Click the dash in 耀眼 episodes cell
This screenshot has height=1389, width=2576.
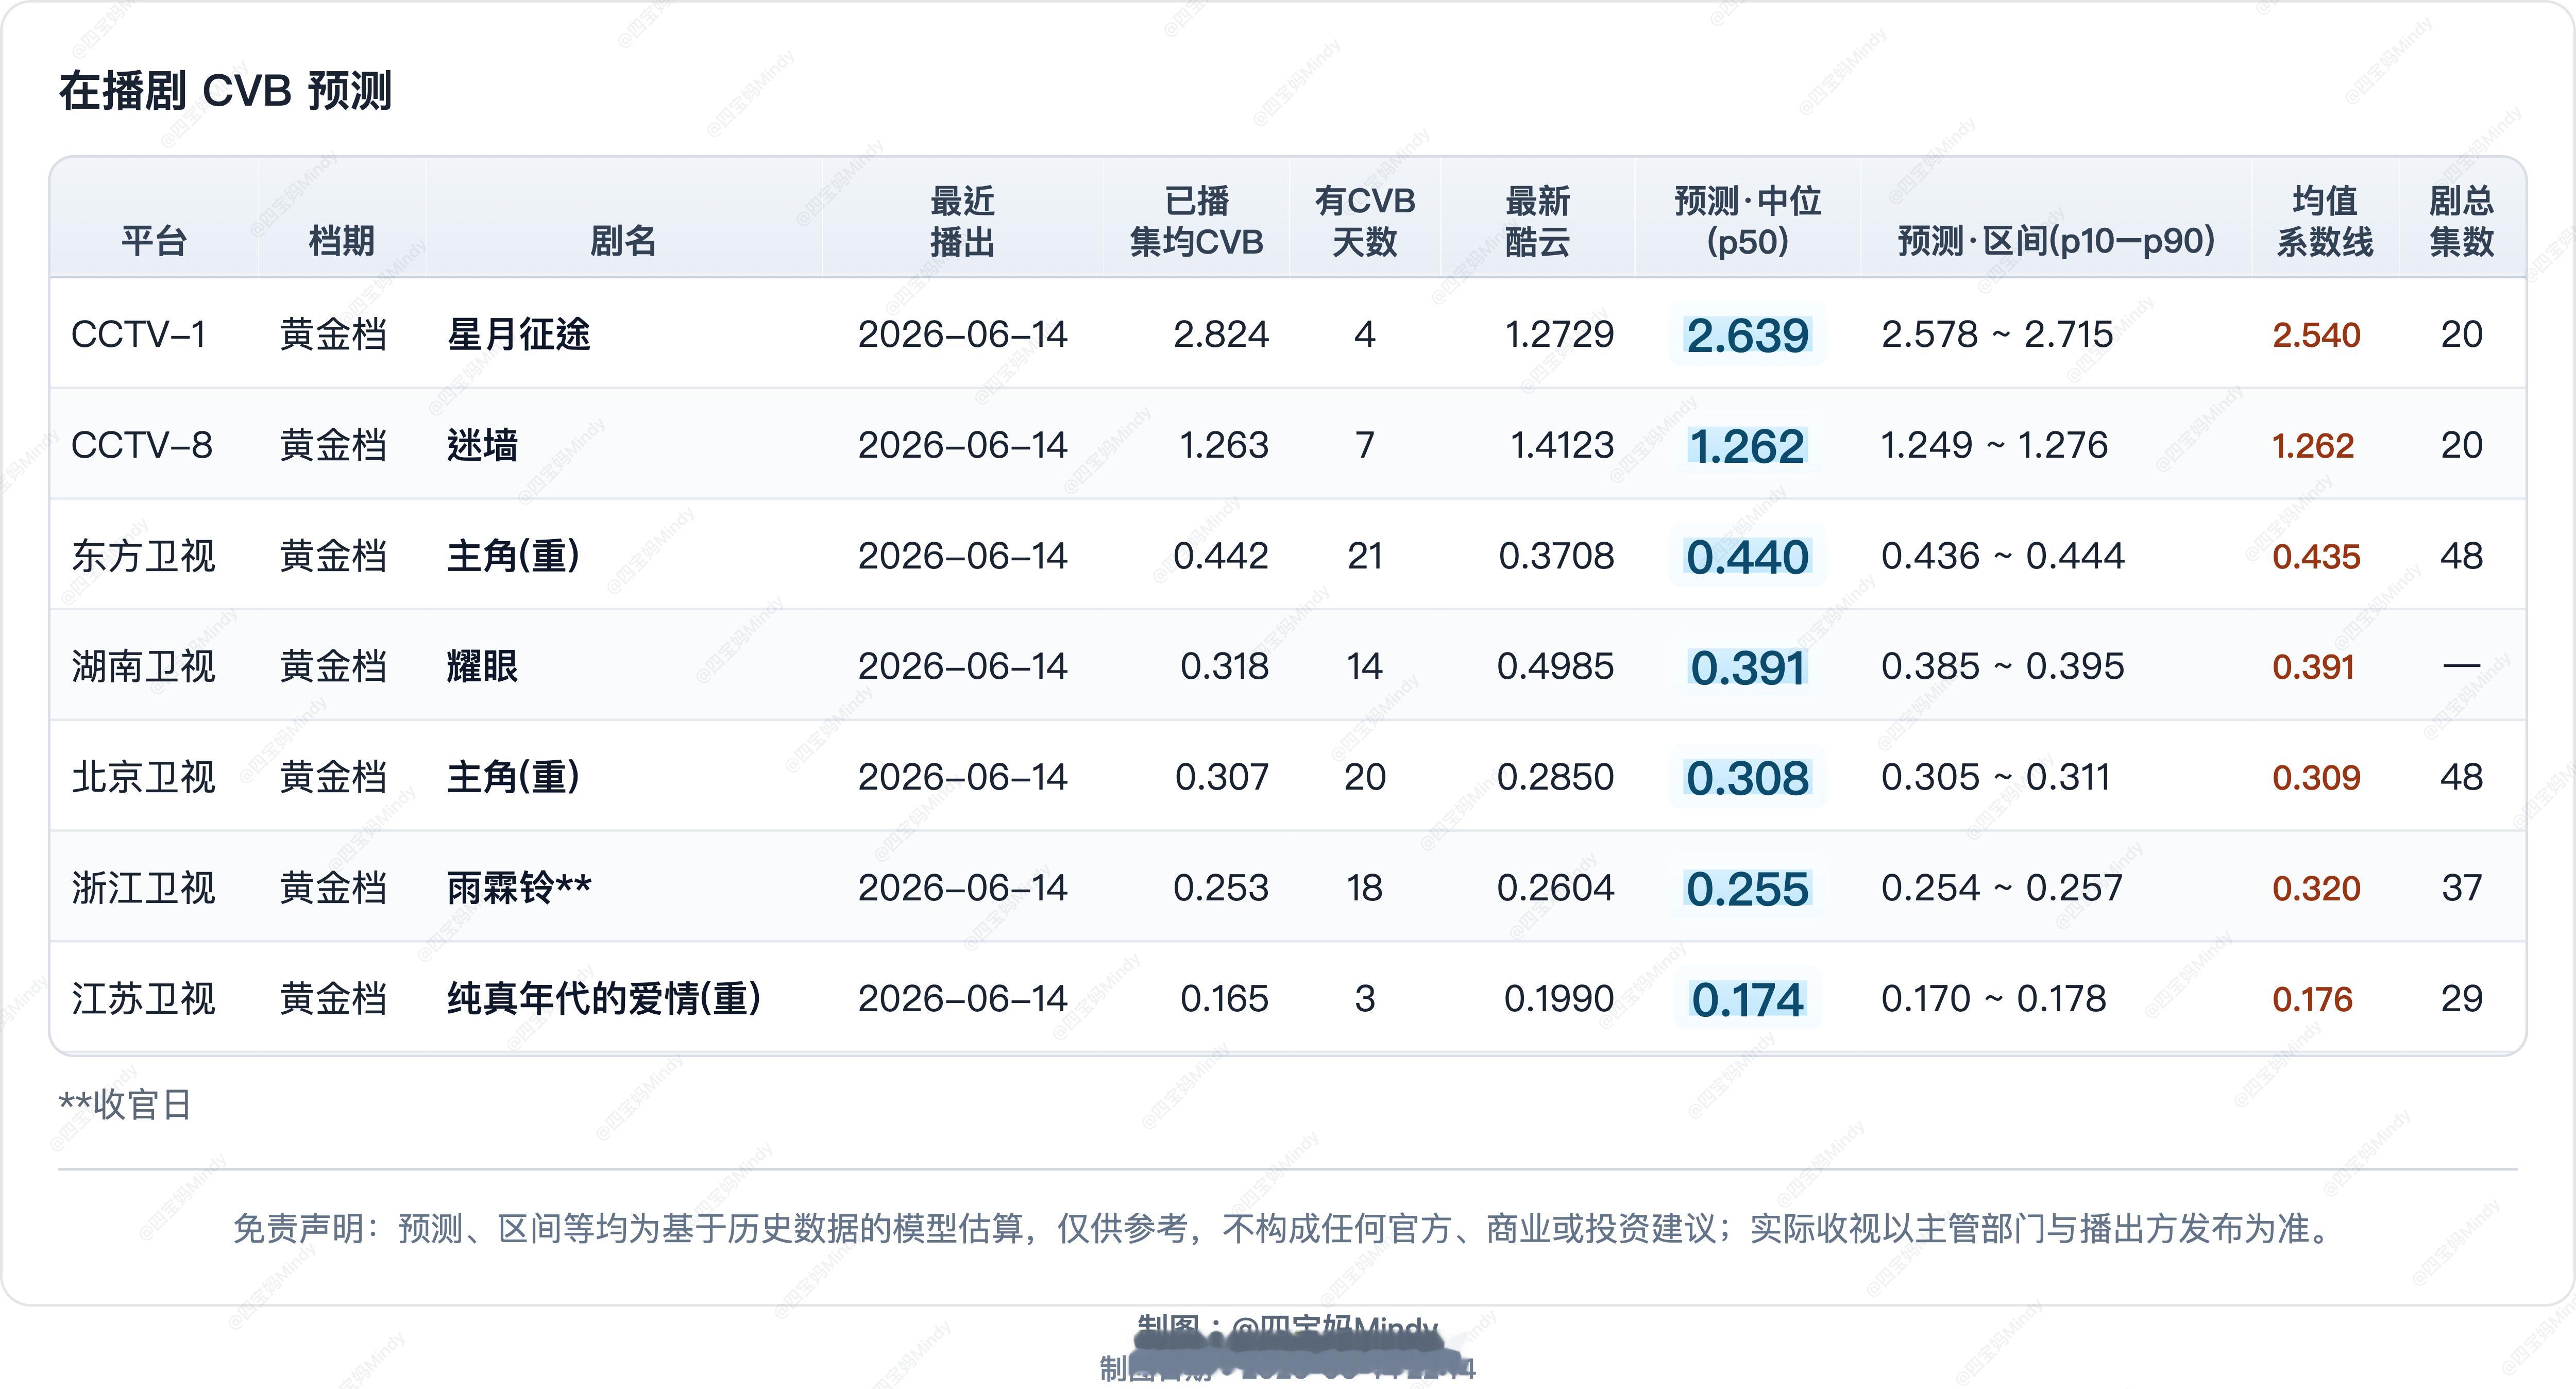(x=2461, y=665)
